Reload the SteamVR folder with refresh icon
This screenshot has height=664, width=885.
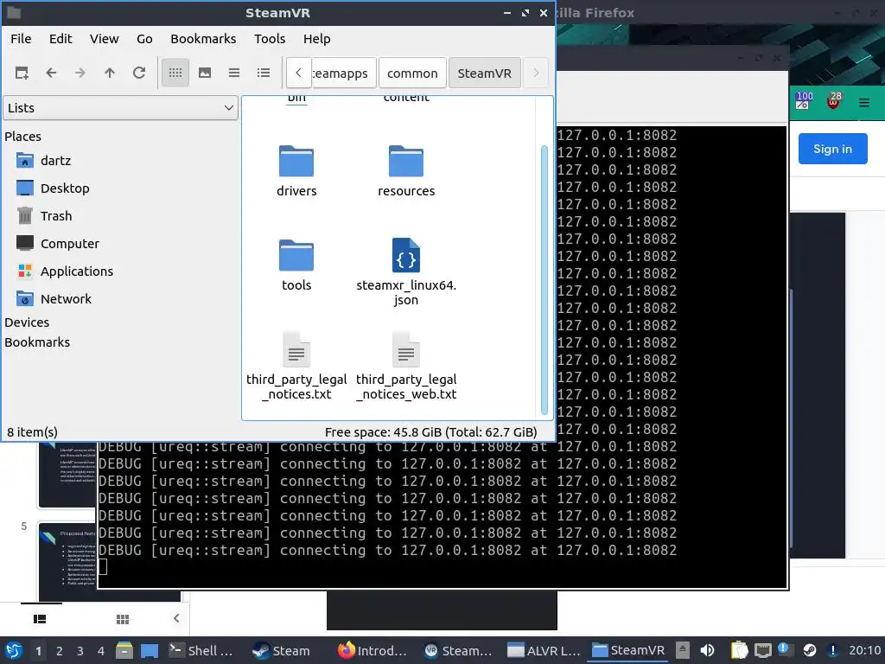(x=139, y=73)
